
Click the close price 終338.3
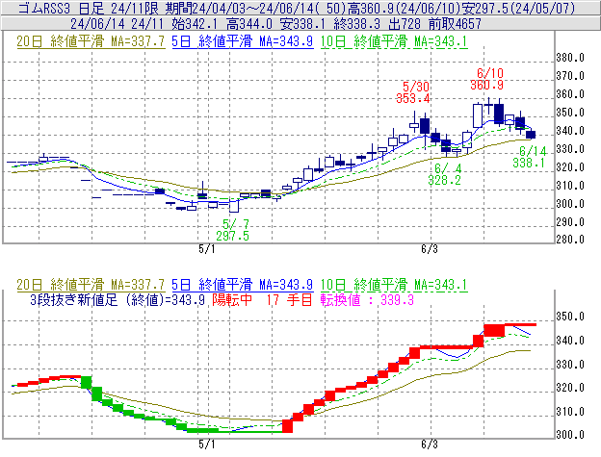356,24
